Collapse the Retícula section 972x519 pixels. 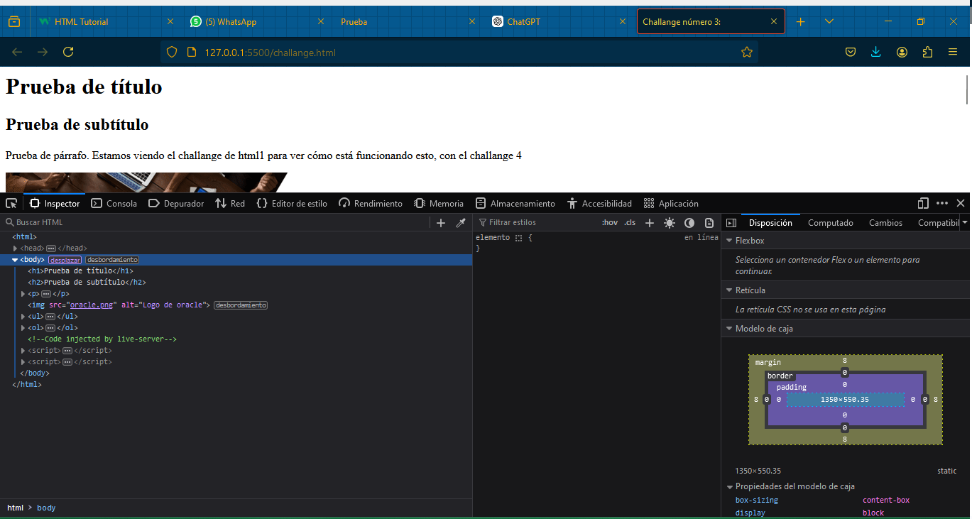click(728, 290)
